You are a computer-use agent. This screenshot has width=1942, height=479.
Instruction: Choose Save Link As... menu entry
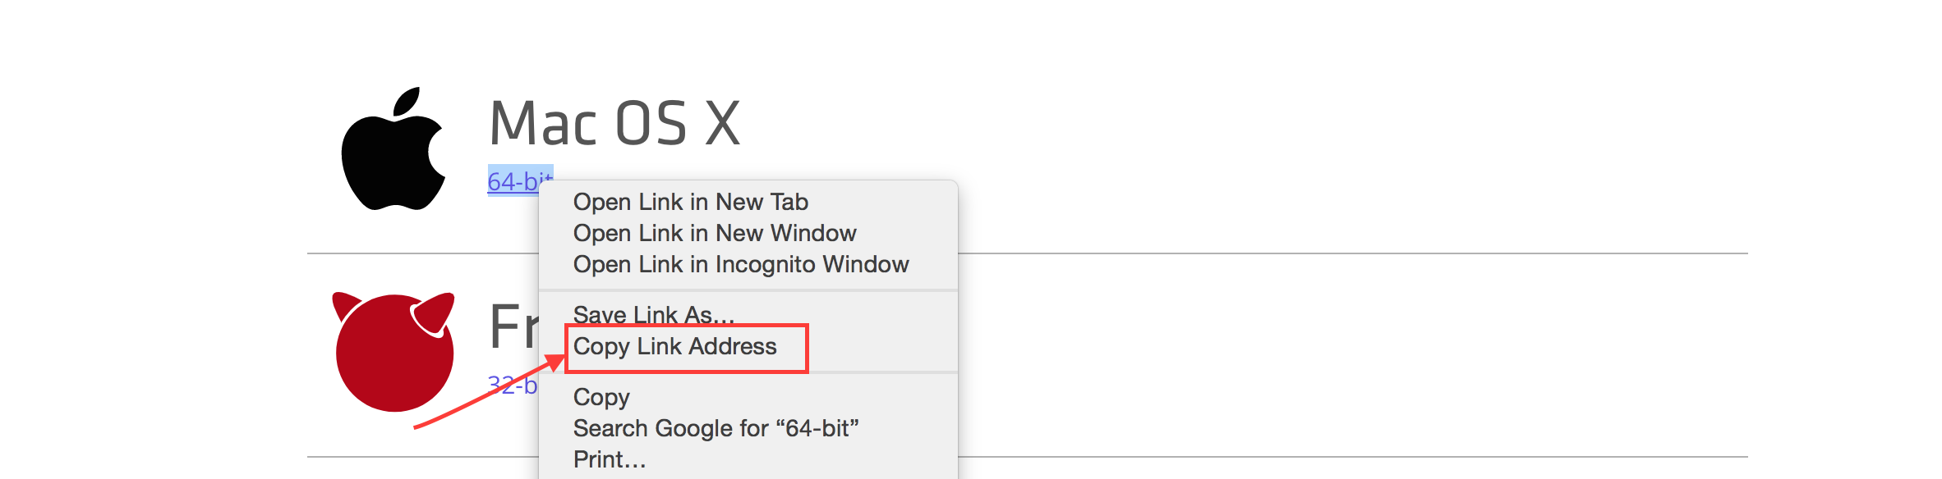(x=653, y=314)
